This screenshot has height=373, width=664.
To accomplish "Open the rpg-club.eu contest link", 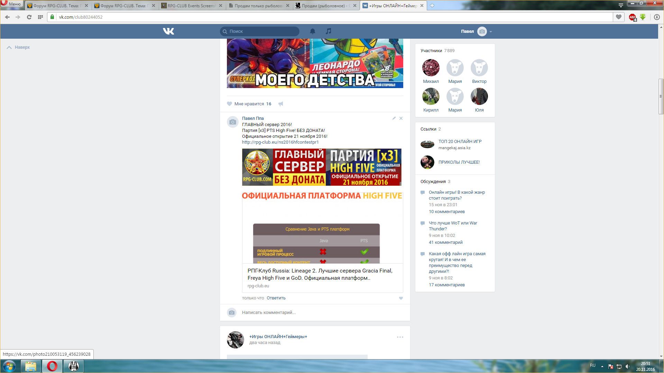I will [280, 142].
